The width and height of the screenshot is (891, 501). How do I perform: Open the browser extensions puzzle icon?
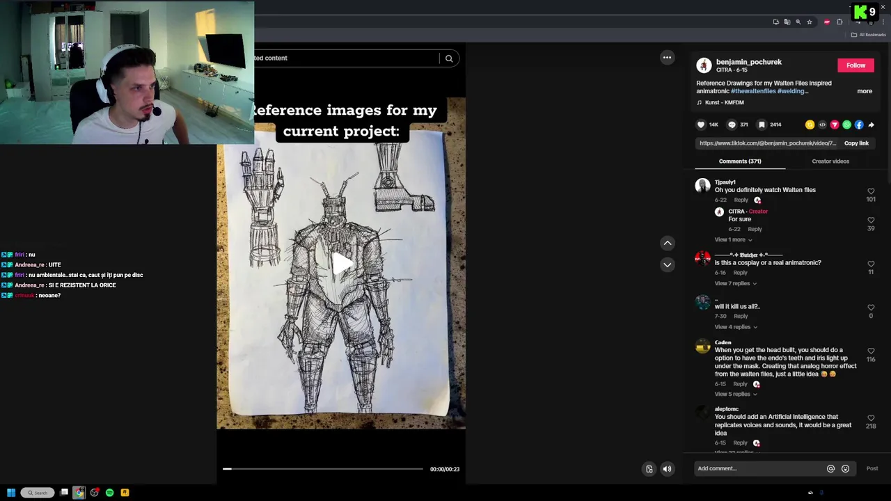839,22
